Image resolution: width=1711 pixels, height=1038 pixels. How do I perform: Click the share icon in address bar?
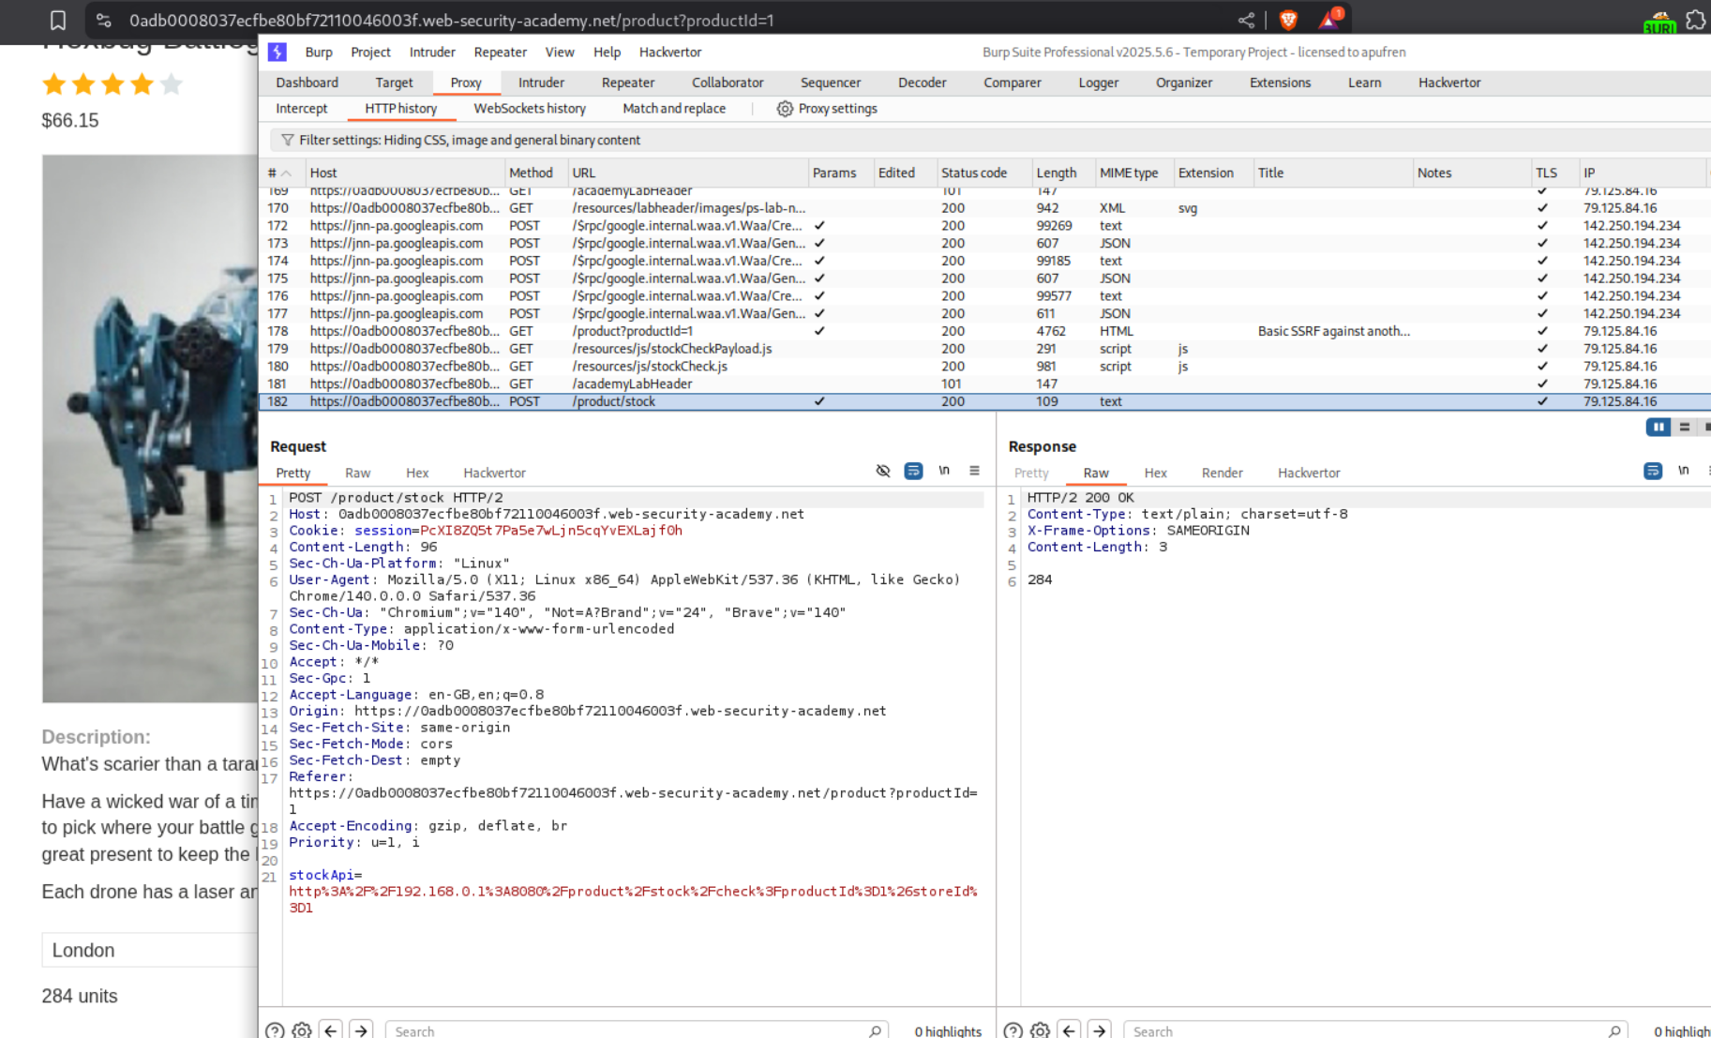(1246, 20)
